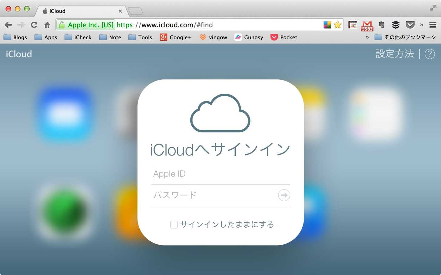Click the sign-in arrow button
Screen dimensions: 441x275
(x=284, y=195)
